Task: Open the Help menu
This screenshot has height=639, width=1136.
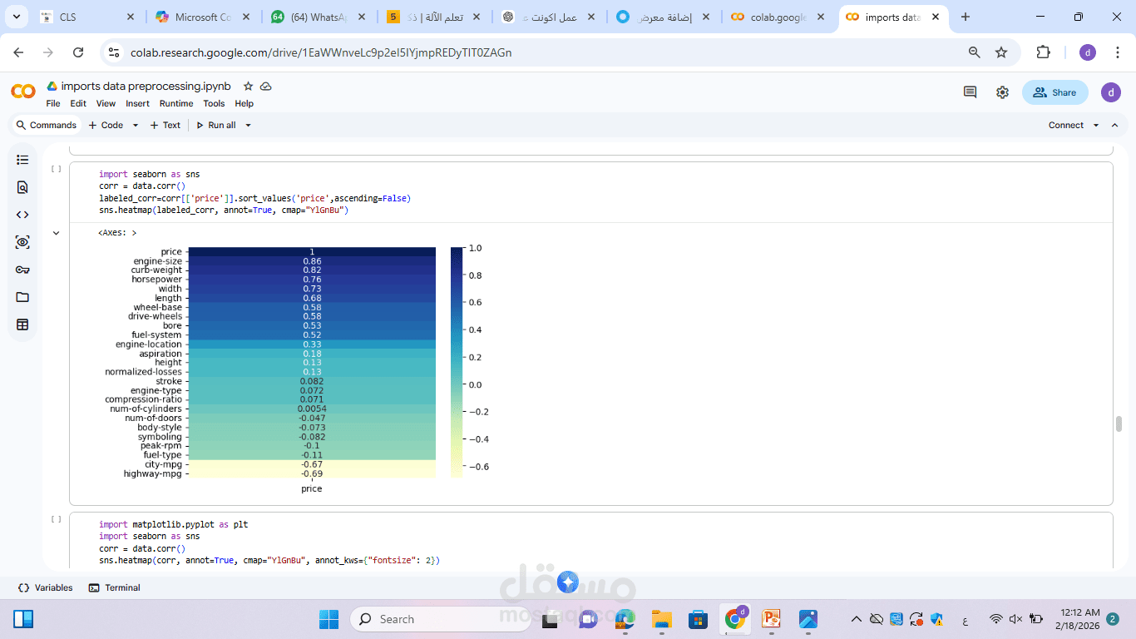Action: (244, 104)
